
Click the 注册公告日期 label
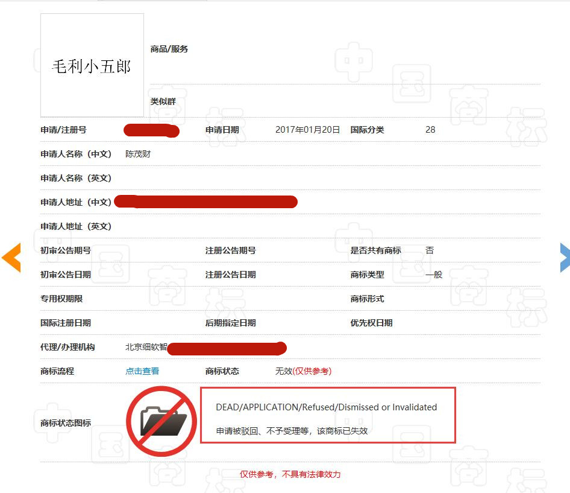point(231,275)
